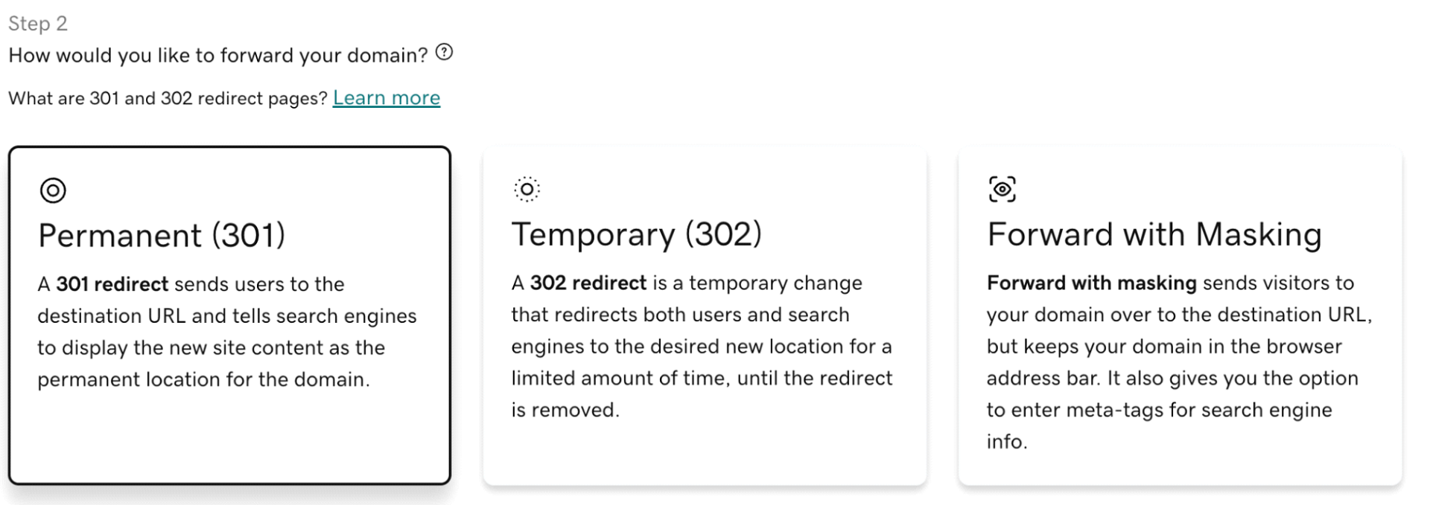This screenshot has width=1430, height=505.
Task: Click the Forward with Masking heading
Action: [1154, 234]
